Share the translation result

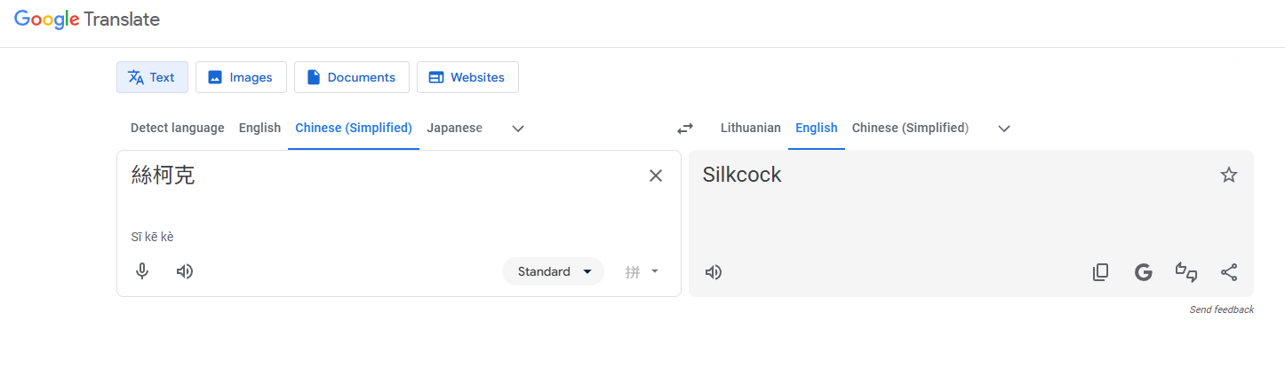1229,272
